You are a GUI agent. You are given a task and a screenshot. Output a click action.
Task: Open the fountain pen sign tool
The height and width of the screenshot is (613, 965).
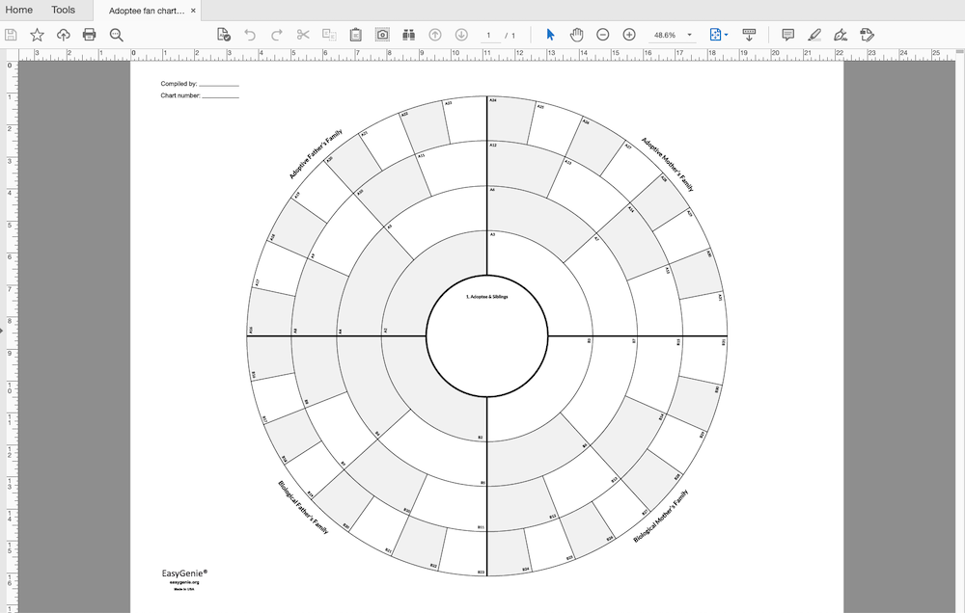point(841,35)
